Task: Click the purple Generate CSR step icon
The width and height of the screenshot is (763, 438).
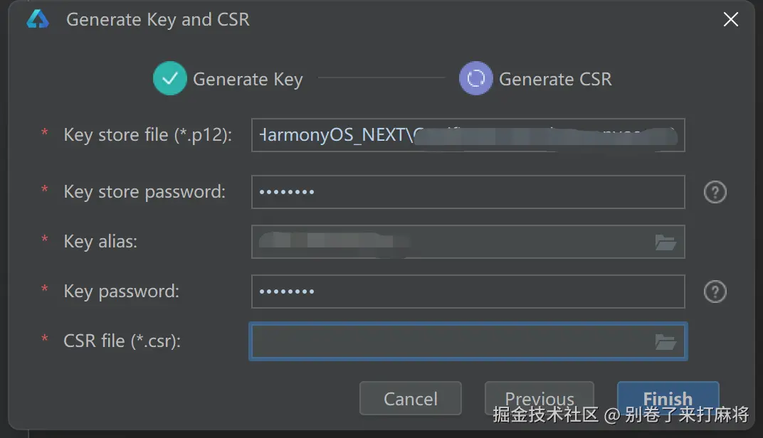Action: coord(475,79)
